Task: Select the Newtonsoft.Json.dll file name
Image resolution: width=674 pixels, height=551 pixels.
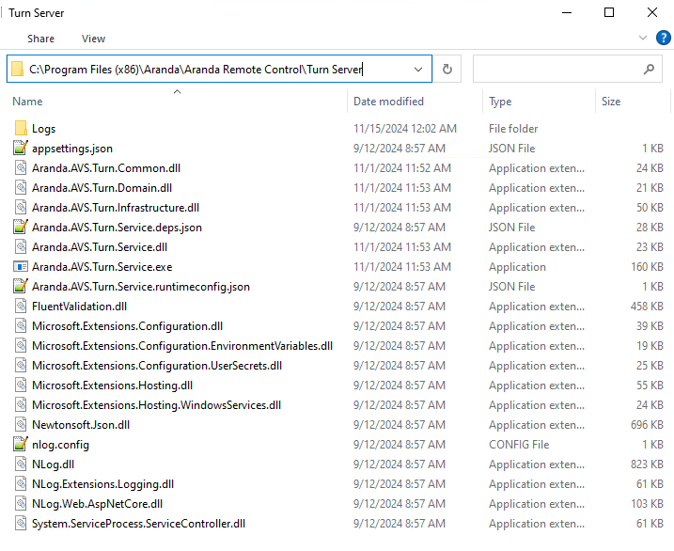Action: coord(81,425)
